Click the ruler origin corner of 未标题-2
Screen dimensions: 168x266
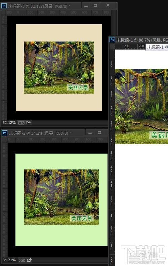coord(5,140)
